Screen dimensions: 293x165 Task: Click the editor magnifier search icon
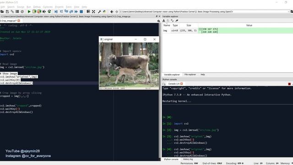click(x=159, y=21)
